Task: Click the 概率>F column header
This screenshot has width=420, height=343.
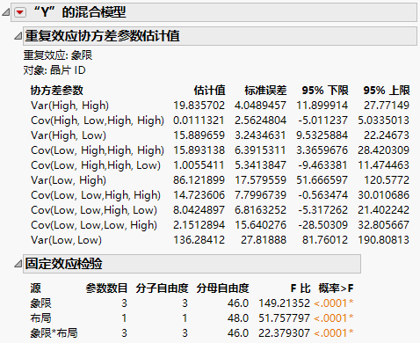Action: (337, 288)
